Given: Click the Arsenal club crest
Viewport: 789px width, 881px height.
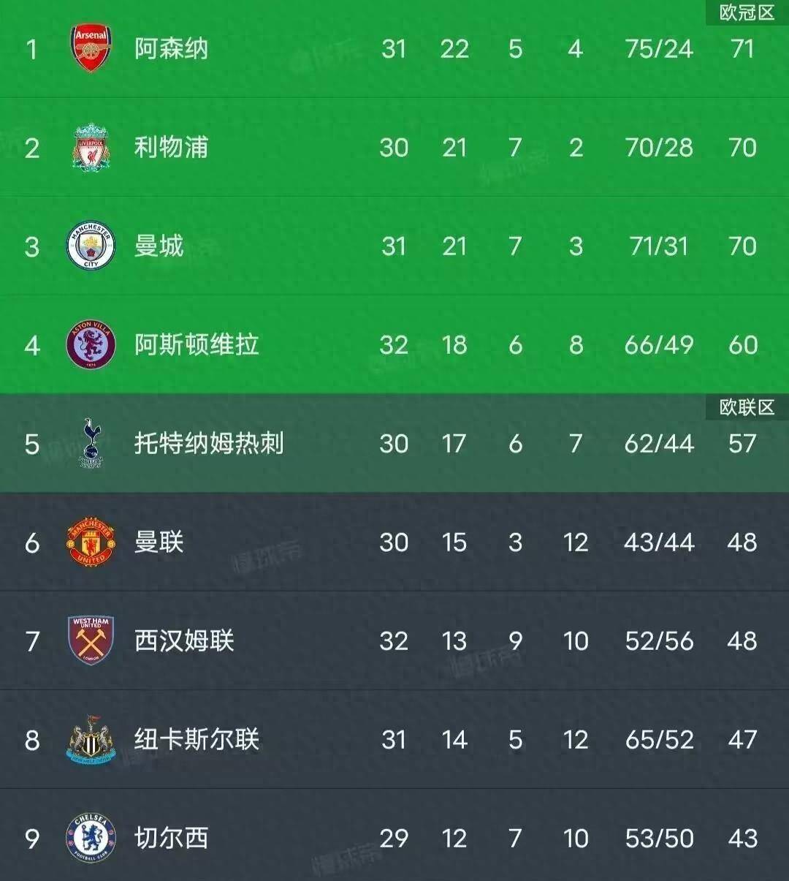Looking at the screenshot, I should pyautogui.click(x=91, y=48).
